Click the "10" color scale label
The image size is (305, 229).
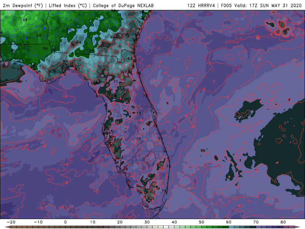(93, 222)
